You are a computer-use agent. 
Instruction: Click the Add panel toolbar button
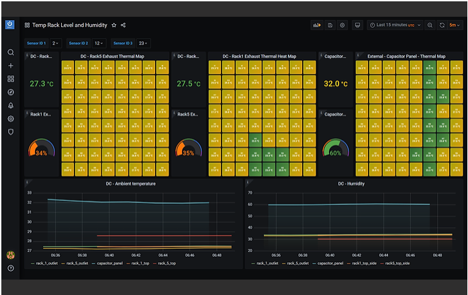click(317, 25)
